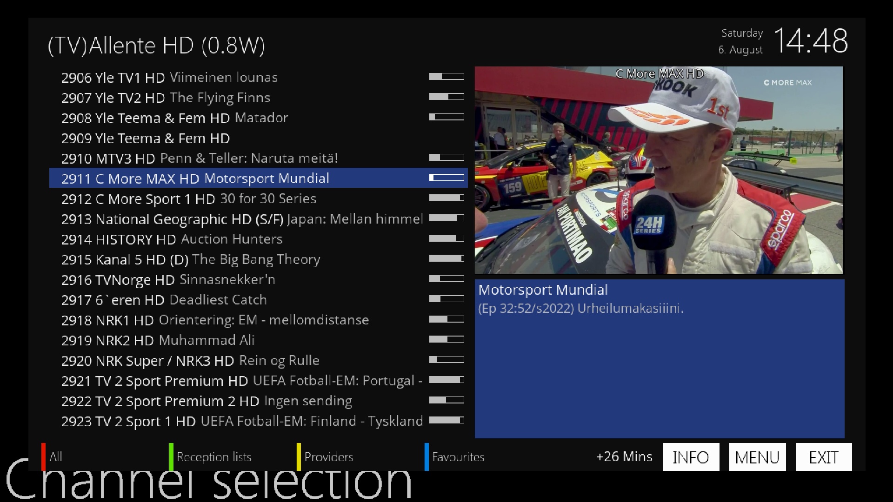Click the 14:48 clock
893x502 pixels.
811,41
